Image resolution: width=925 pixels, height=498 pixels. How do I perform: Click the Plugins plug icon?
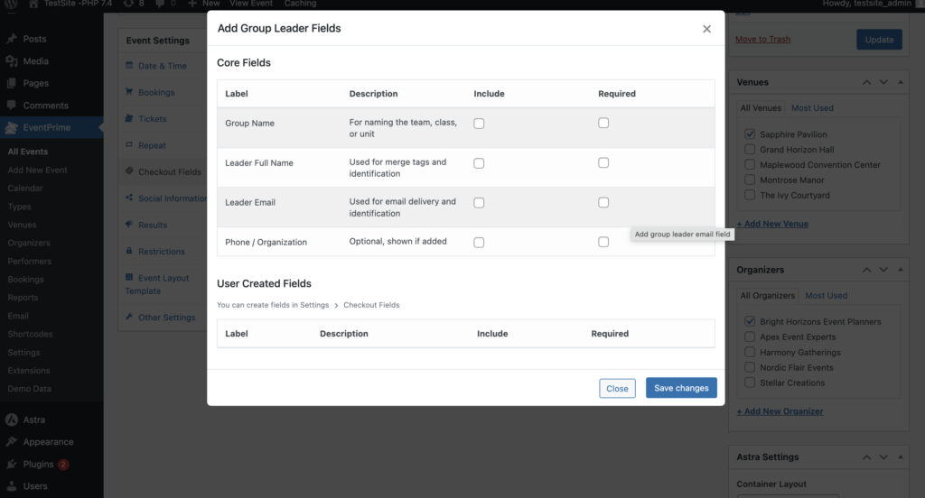[12, 464]
